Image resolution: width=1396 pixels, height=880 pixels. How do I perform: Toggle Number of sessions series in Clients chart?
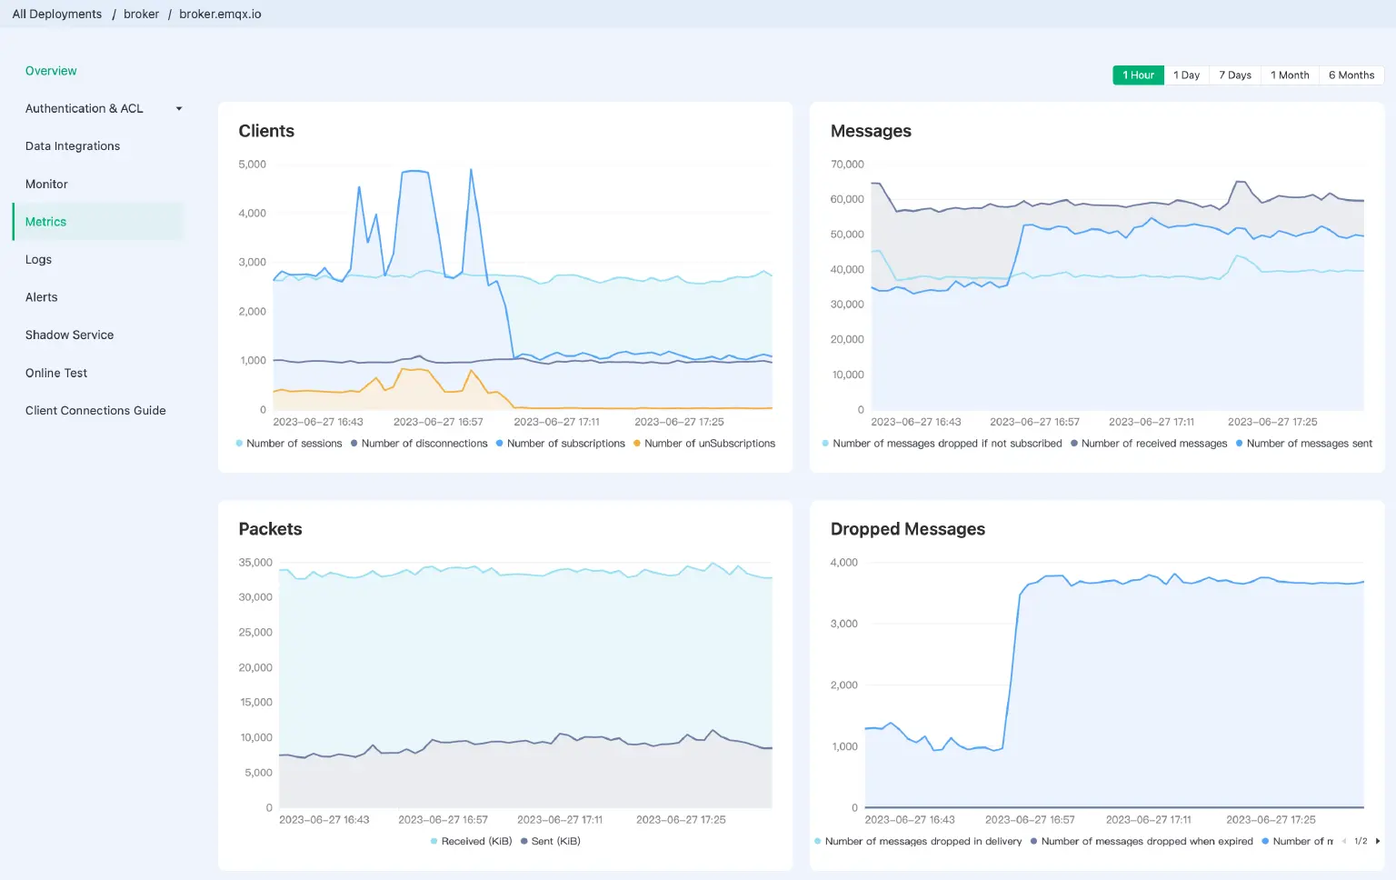(289, 444)
